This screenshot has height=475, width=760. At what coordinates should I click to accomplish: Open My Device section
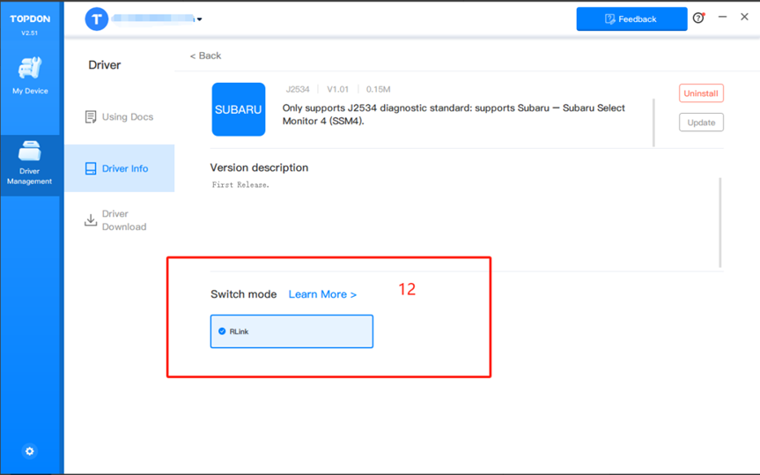tap(30, 76)
